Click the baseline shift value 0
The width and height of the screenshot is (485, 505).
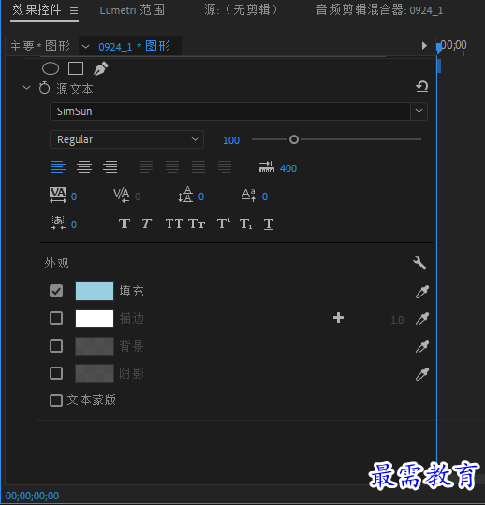click(265, 196)
